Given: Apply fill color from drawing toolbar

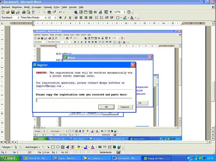Looking at the screenshot, I should pyautogui.click(x=78, y=147).
